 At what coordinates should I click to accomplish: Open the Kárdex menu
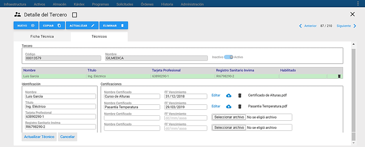click(x=79, y=4)
